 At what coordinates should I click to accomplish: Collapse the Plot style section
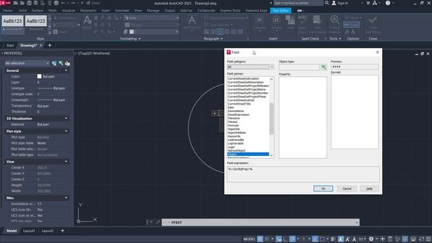tap(66, 132)
